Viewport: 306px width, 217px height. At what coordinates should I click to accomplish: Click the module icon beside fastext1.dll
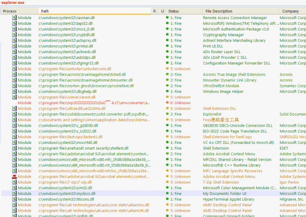pyautogui.click(x=14, y=137)
